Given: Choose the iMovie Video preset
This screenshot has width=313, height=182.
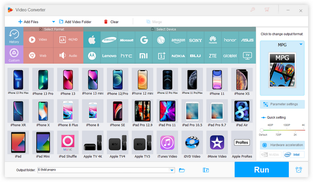Looking at the screenshot, I should point(217,144).
